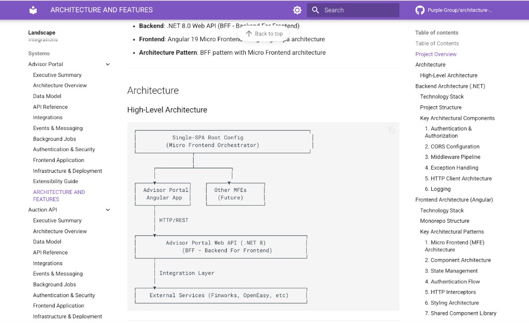Open Frontend Application under Advisor Portal
This screenshot has height=323, width=529.
pyautogui.click(x=58, y=160)
